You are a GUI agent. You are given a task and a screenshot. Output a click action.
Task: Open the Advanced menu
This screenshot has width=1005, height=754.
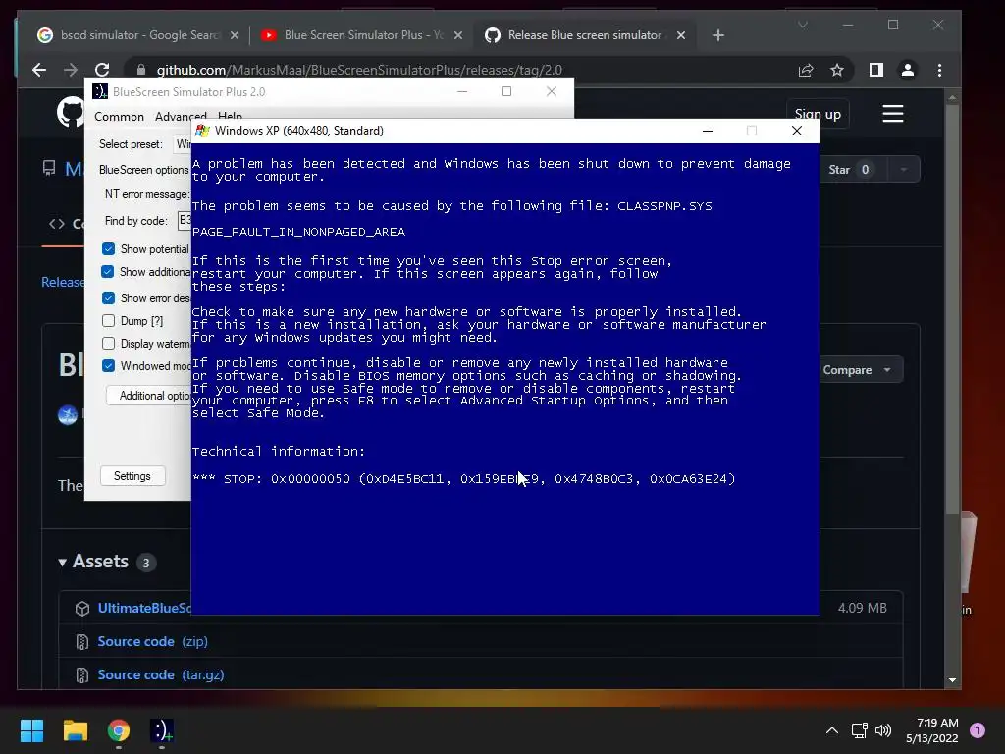tap(181, 117)
